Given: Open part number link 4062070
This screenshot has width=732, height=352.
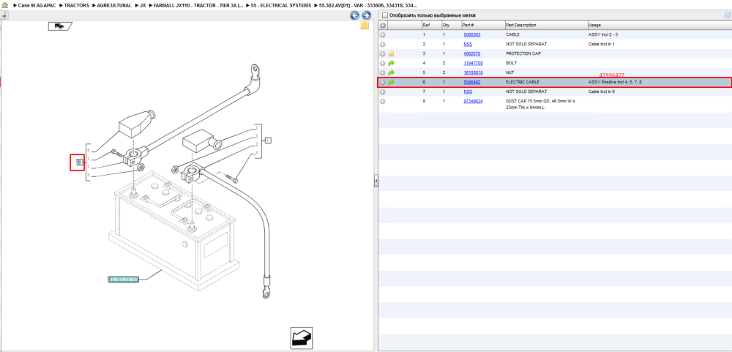Looking at the screenshot, I should coord(472,53).
